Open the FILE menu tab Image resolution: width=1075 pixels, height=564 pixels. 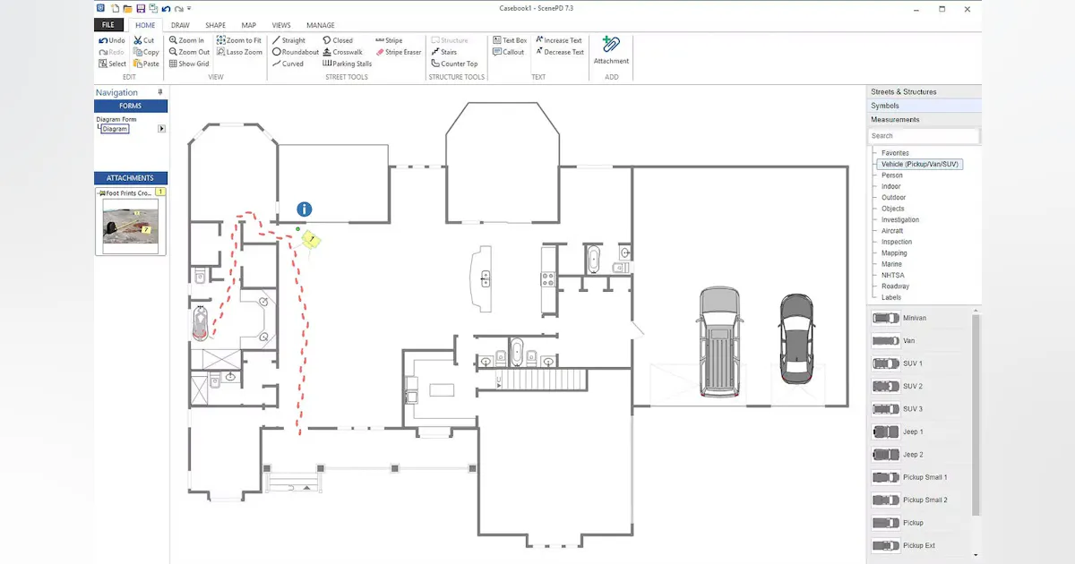tap(107, 25)
